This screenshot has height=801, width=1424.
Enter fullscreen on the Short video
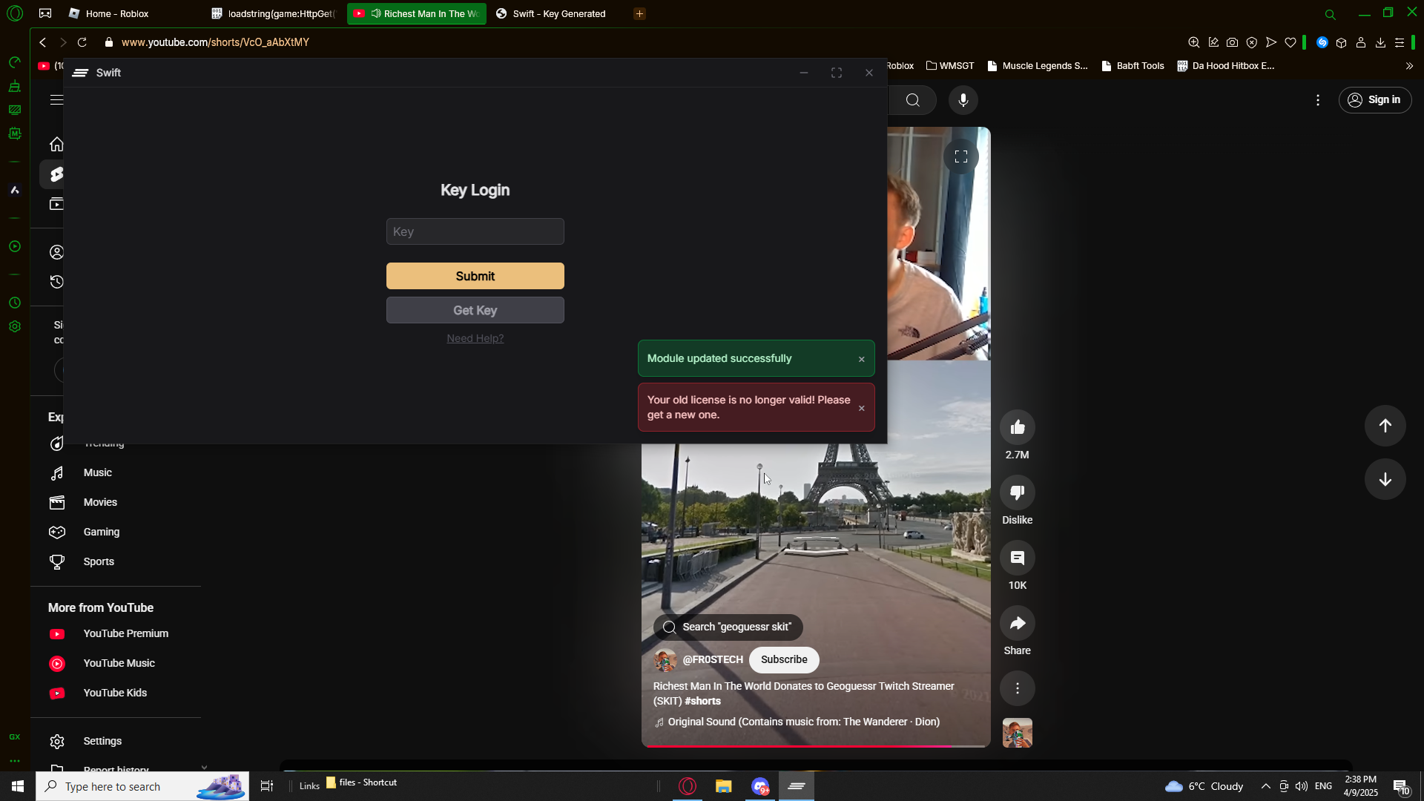pyautogui.click(x=961, y=156)
